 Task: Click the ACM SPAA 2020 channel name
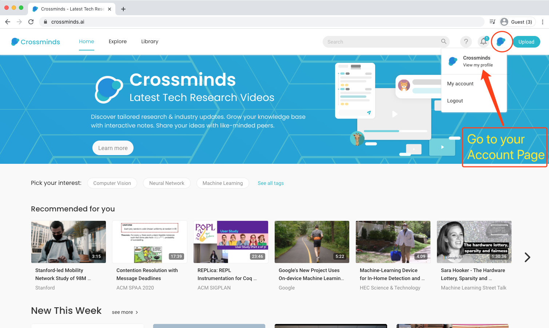click(135, 288)
